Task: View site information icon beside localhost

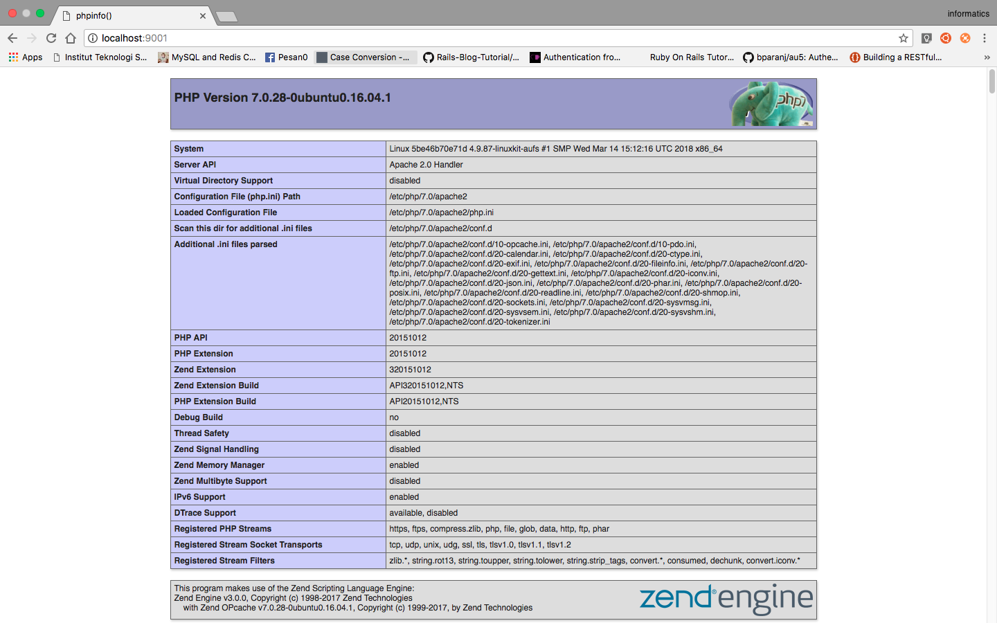Action: [x=93, y=38]
